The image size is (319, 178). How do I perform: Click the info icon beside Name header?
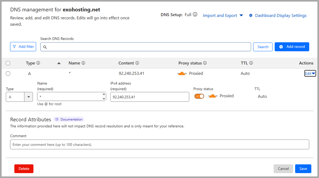click(x=83, y=63)
